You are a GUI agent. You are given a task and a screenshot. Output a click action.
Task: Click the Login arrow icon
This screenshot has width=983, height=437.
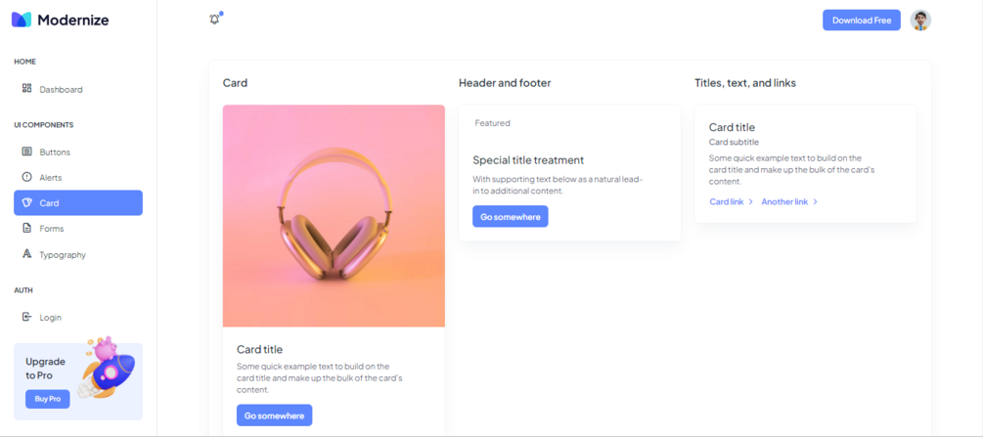click(26, 317)
